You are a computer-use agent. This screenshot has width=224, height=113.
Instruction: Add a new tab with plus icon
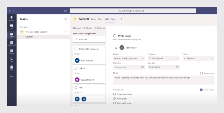(x=121, y=19)
